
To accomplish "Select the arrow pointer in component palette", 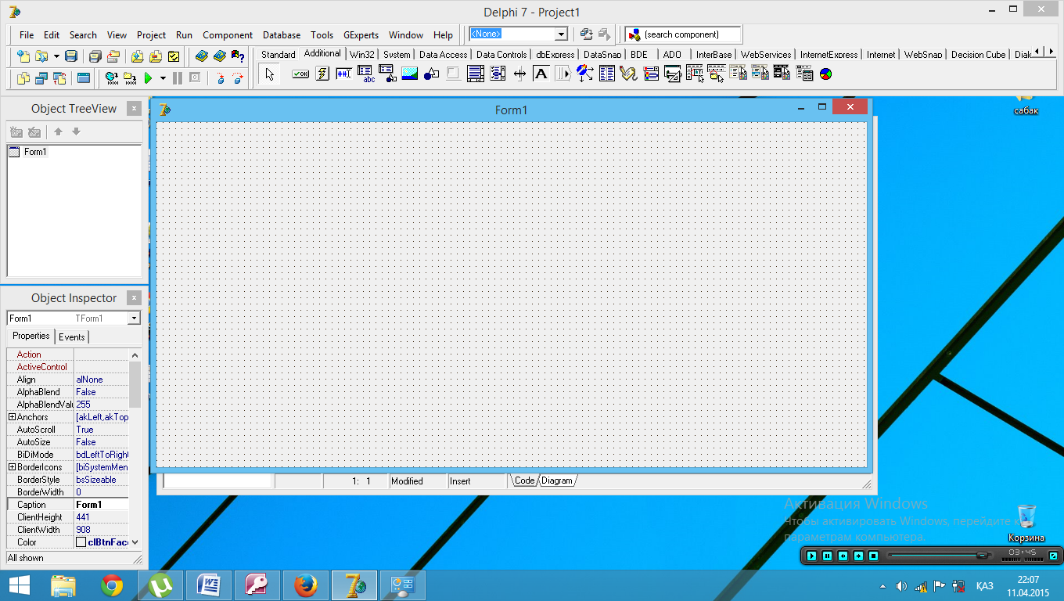I will pyautogui.click(x=270, y=74).
